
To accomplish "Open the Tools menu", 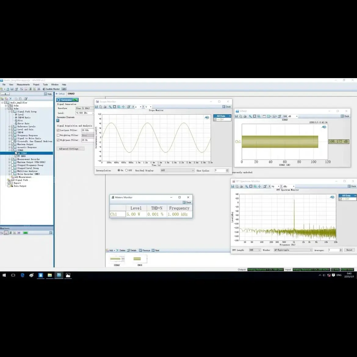I will click(45, 85).
